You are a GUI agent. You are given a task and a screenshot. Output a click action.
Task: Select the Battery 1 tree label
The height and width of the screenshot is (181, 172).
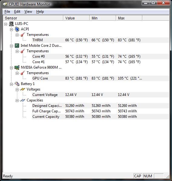coord(28,84)
